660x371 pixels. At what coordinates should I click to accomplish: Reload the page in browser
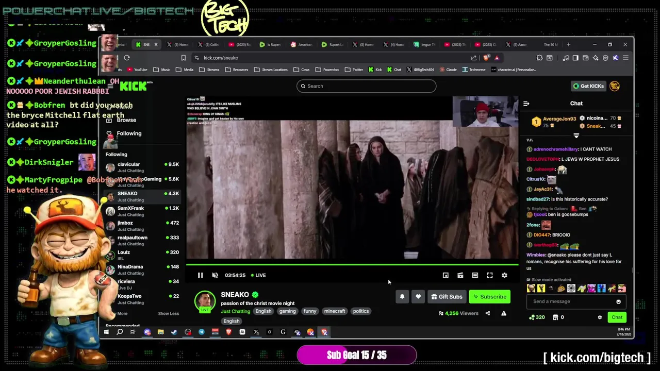pos(127,58)
